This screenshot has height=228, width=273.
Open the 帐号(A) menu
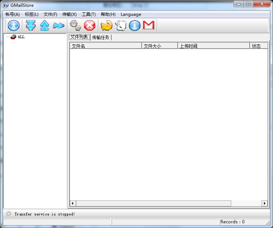click(13, 14)
